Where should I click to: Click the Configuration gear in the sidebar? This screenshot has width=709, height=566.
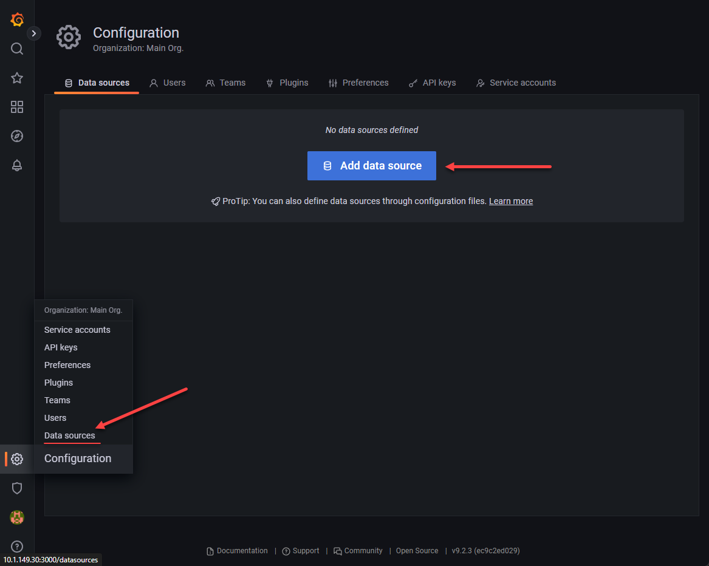(x=17, y=459)
